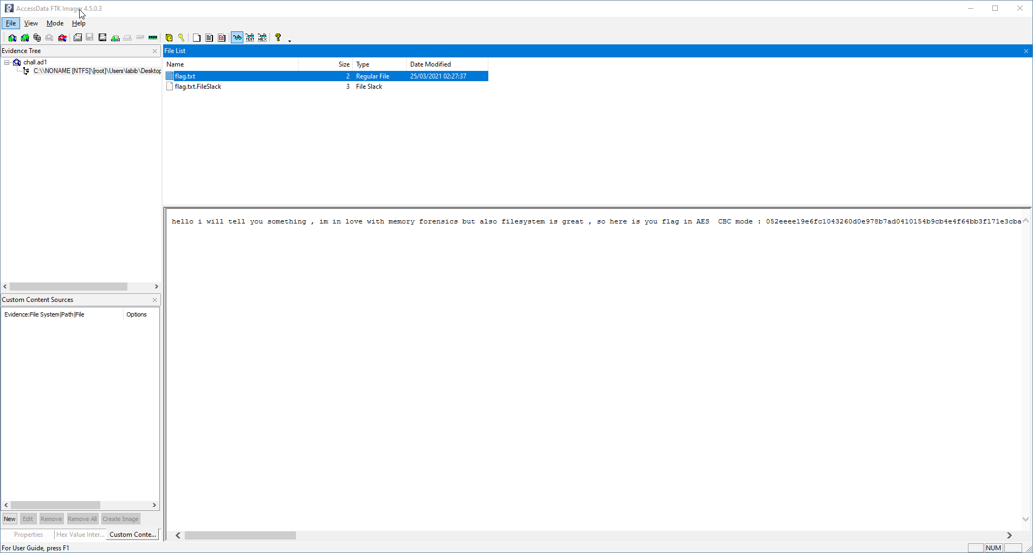Viewport: 1033px width, 553px height.
Task: Click the Add All Attached Devices icon
Action: pyautogui.click(x=25, y=38)
